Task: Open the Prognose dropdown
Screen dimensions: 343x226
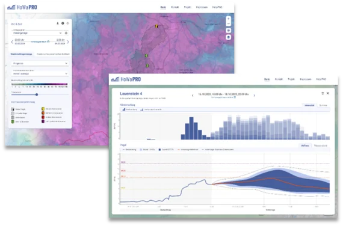Action: (x=40, y=63)
